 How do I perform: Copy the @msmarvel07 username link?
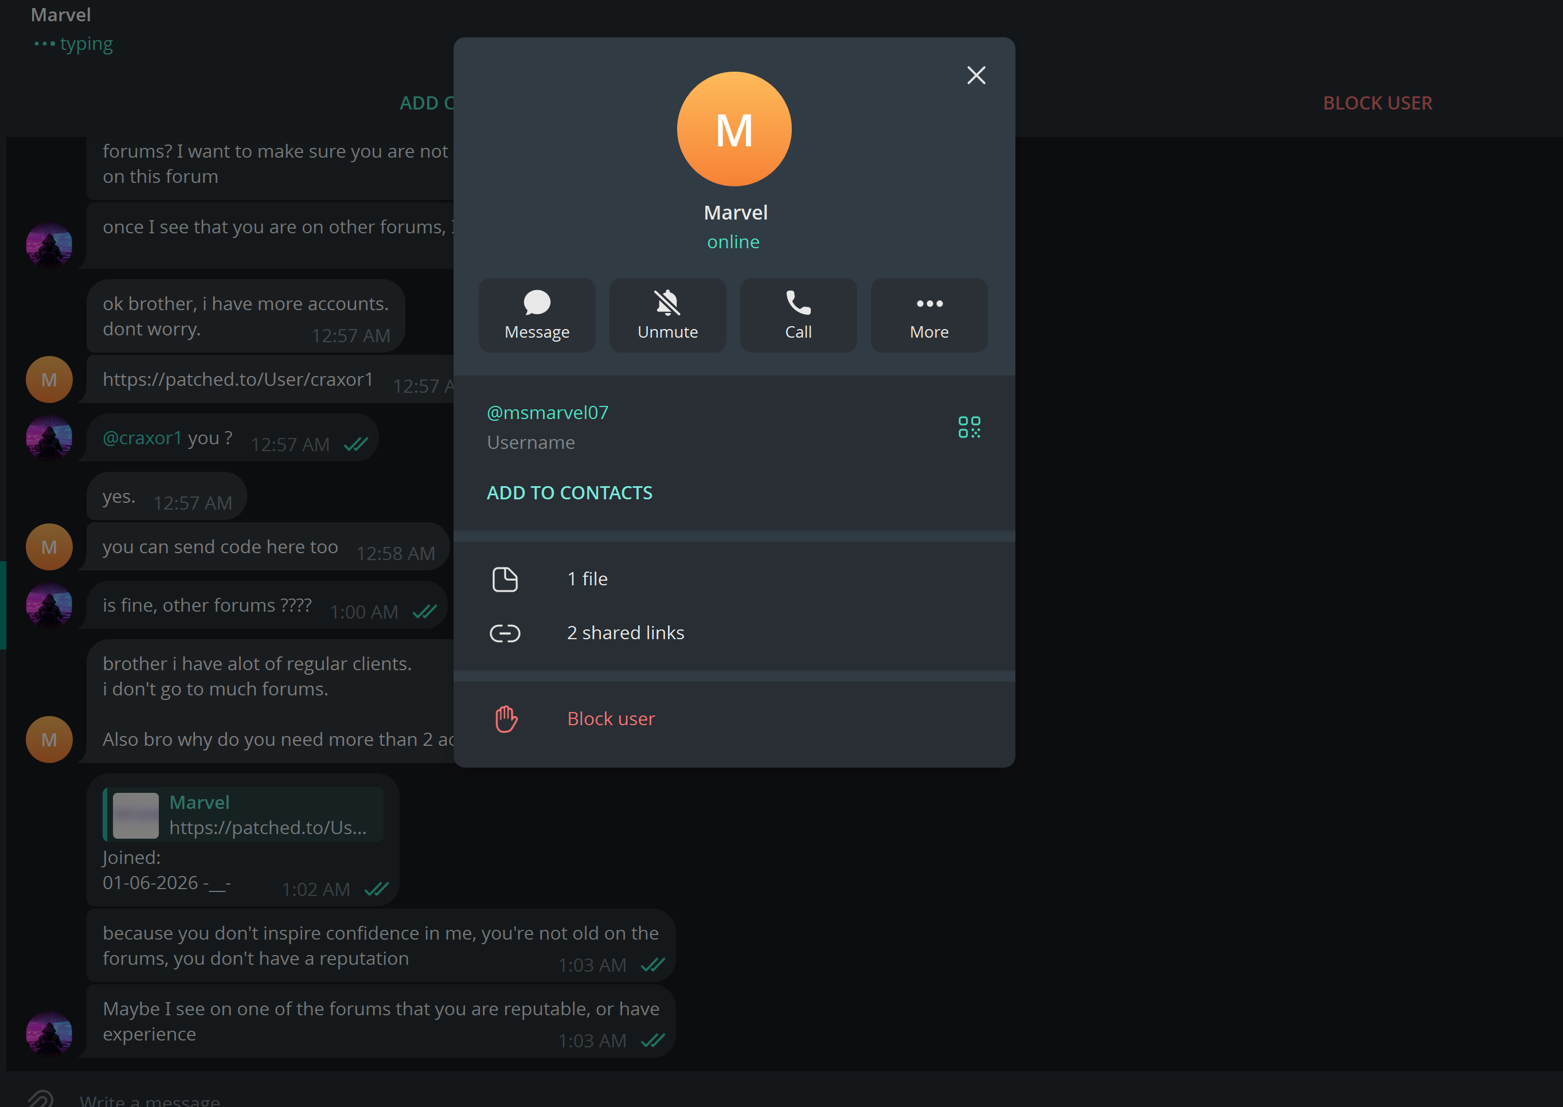[x=548, y=412]
